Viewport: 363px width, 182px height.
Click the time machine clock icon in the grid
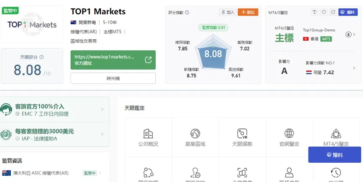[336, 172]
